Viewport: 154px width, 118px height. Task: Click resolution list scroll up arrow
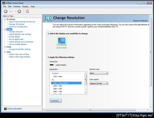85,73
